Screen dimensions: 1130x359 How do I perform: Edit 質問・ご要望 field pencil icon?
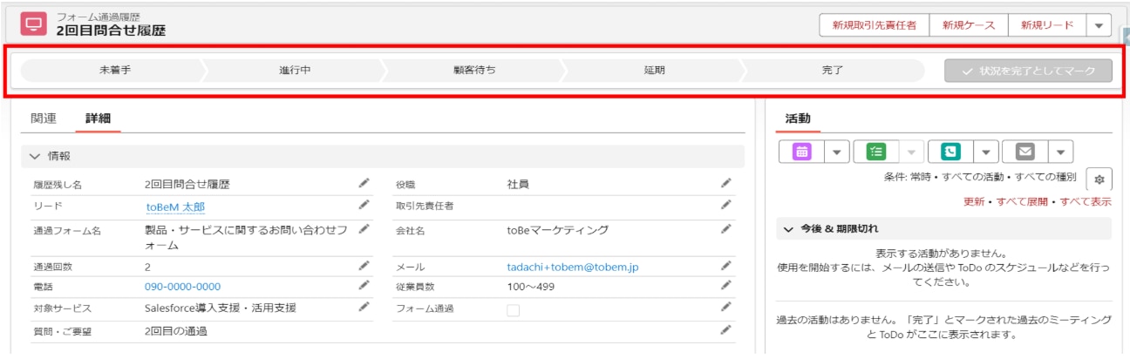725,330
